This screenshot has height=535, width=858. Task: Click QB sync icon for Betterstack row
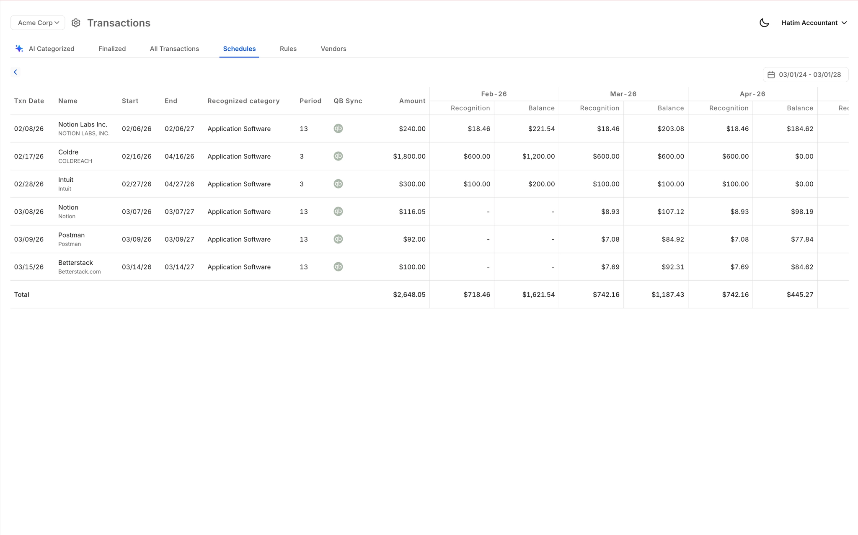338,267
